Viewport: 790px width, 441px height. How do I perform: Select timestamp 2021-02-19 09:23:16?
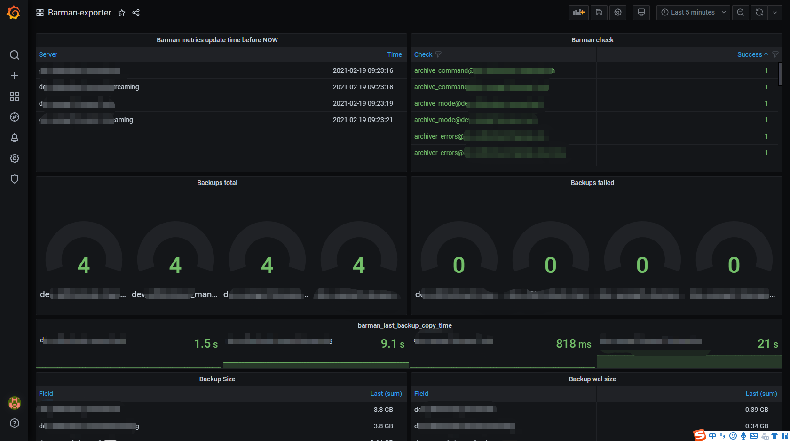coord(363,70)
